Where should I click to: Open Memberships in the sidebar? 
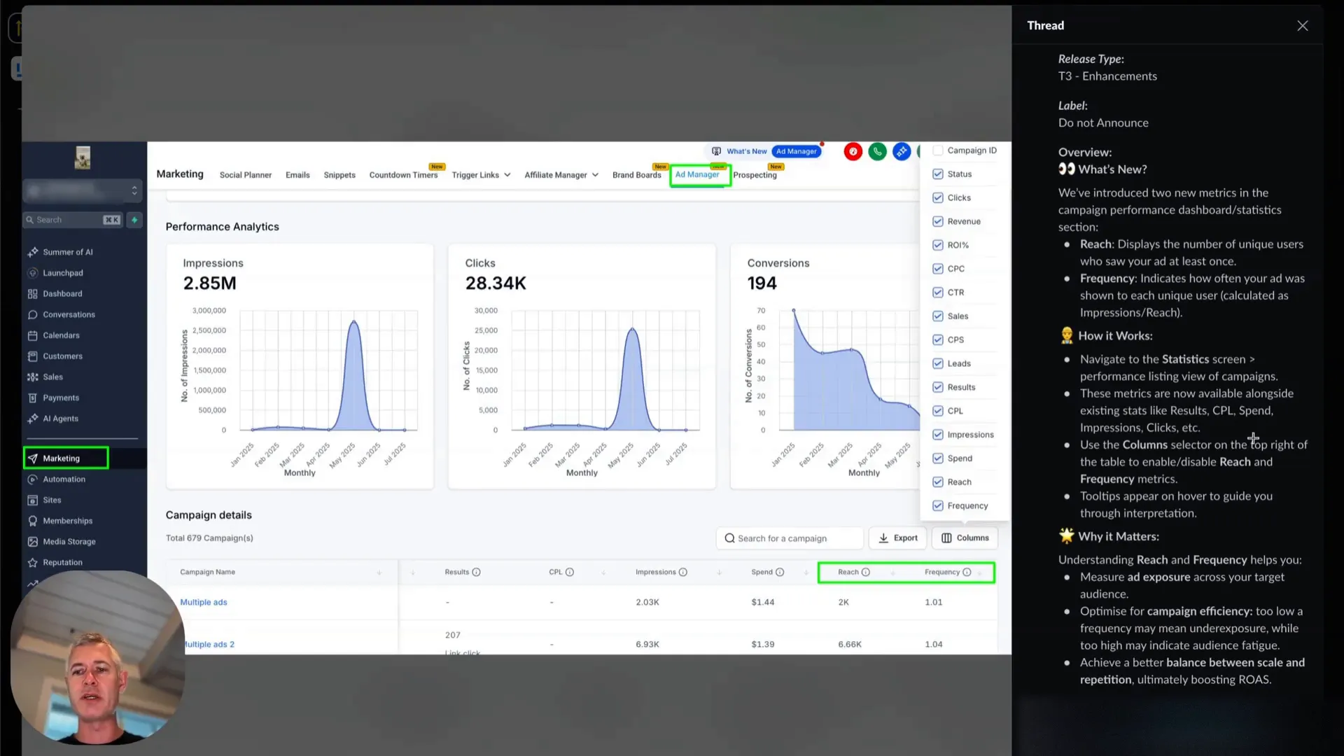coord(67,521)
